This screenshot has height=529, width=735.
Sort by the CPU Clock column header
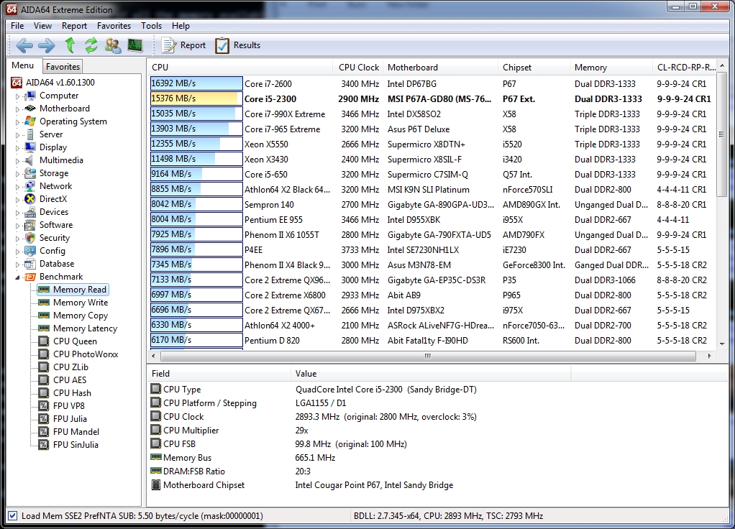(358, 68)
